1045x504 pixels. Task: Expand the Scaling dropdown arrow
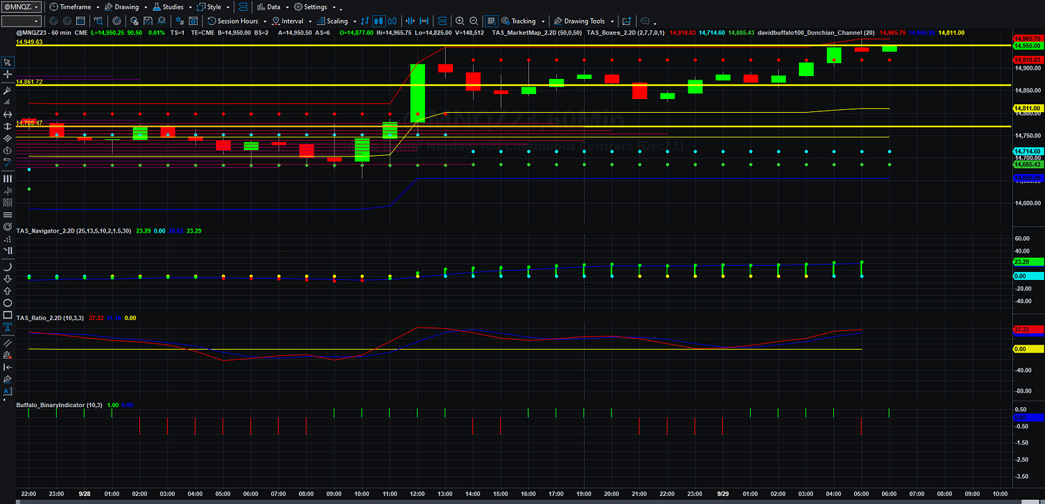point(355,21)
